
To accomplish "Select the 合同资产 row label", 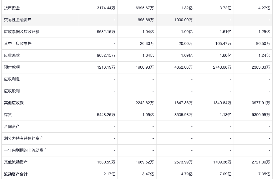I will [x=12, y=126].
